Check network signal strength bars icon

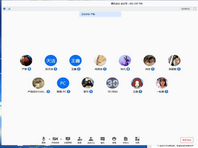(x=9, y=9)
